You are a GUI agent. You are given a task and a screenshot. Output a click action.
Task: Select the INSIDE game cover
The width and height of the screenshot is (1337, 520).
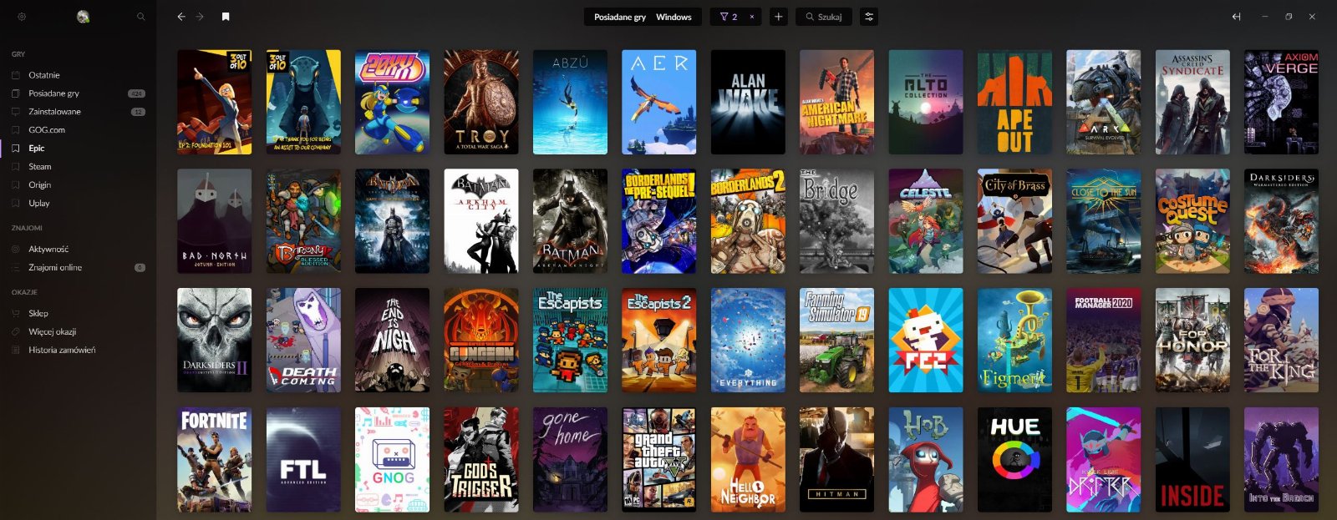(1192, 460)
